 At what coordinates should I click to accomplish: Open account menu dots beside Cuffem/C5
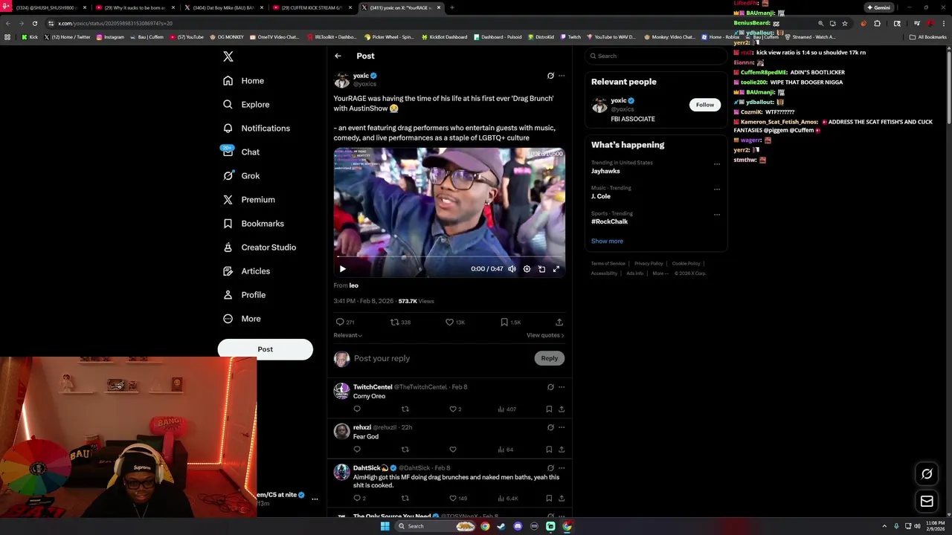point(315,499)
